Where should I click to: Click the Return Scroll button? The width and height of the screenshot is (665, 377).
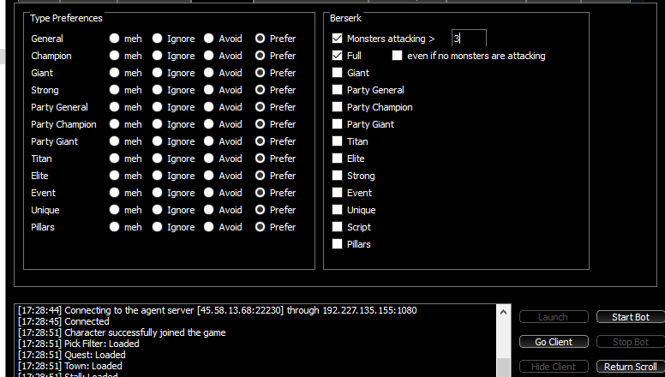630,367
